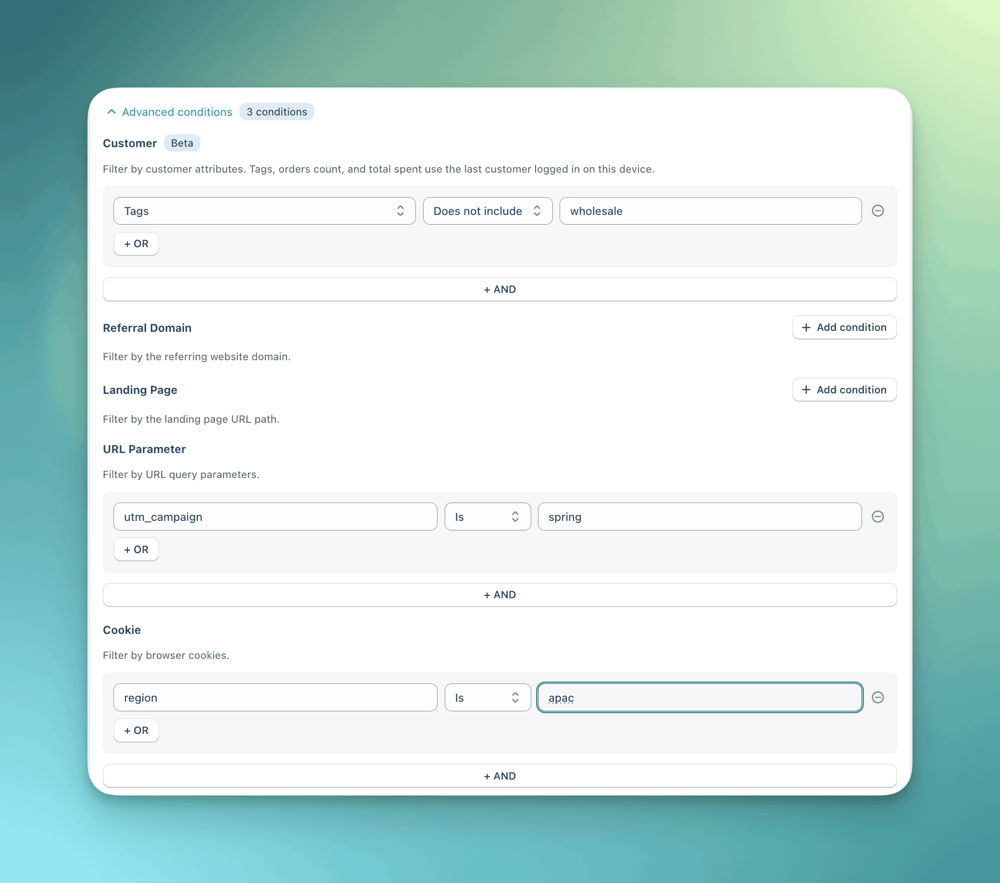This screenshot has width=1000, height=883.
Task: Click the utm_campaign parameter name field
Action: (x=275, y=517)
